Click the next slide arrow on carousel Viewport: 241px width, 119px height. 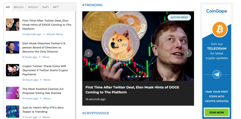(x=188, y=53)
